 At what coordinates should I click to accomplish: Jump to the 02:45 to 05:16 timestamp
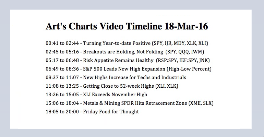62,52
